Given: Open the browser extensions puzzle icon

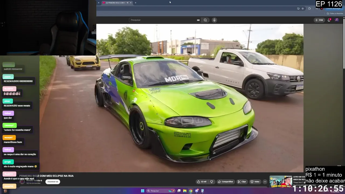Looking at the screenshot, I should point(309,8).
